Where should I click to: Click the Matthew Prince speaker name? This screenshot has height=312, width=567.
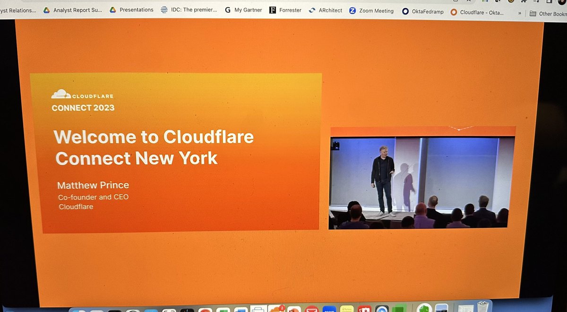coord(93,185)
